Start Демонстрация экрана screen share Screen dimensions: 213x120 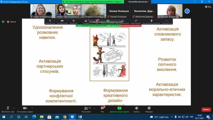(x=120, y=109)
